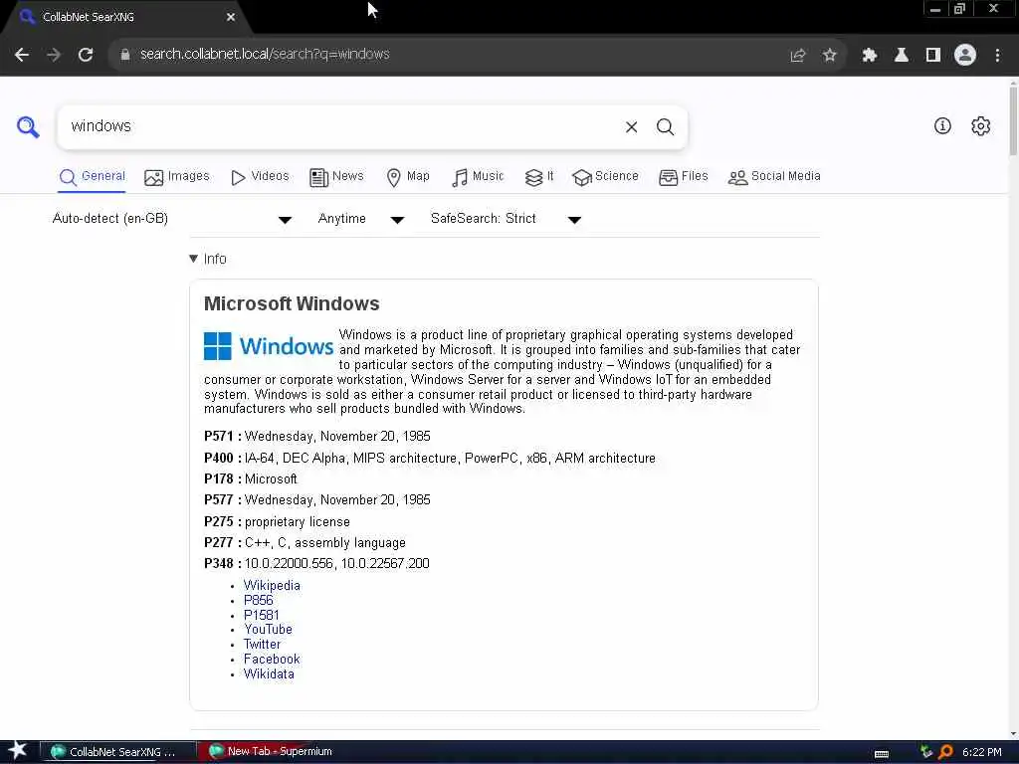Bookmark this page with the star icon
The width and height of the screenshot is (1019, 764).
(830, 56)
